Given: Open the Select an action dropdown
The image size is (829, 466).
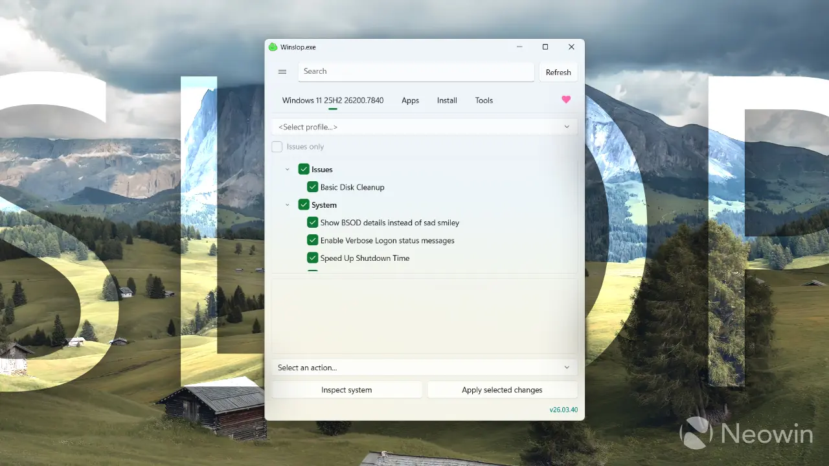Looking at the screenshot, I should (425, 367).
